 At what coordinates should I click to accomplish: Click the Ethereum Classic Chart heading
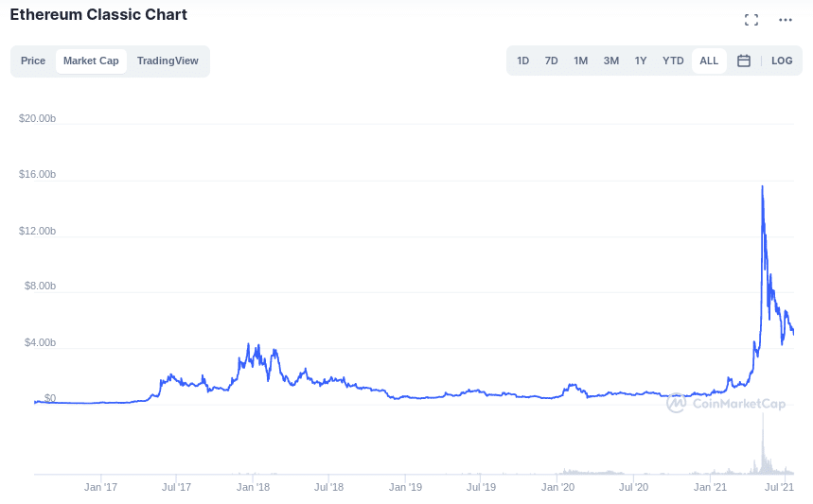98,14
